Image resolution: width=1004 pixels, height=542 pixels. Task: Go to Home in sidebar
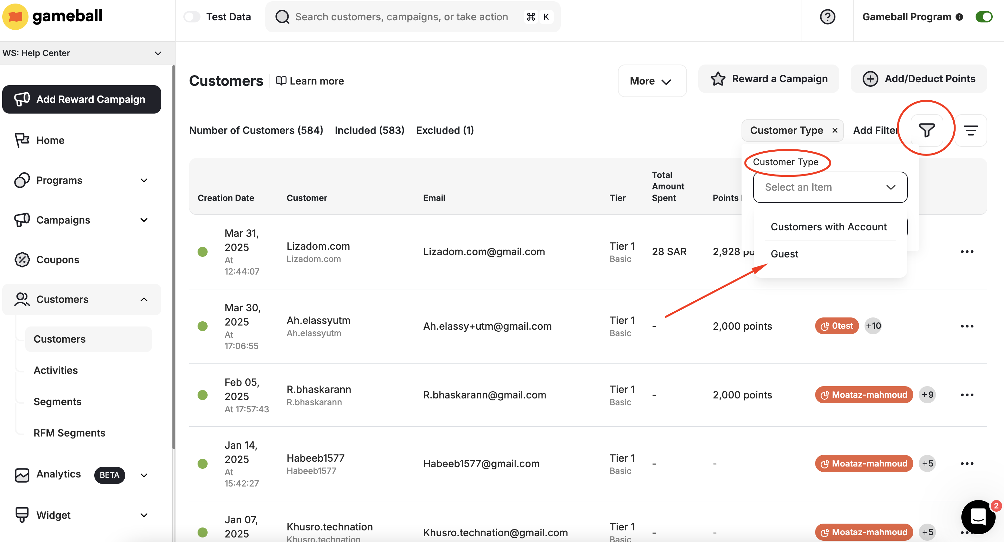click(x=50, y=140)
